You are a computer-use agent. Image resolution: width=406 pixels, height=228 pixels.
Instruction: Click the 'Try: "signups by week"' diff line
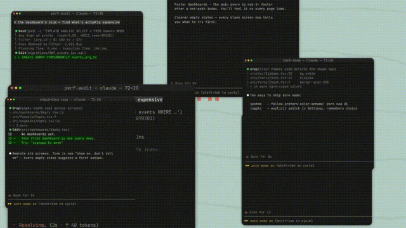36,143
